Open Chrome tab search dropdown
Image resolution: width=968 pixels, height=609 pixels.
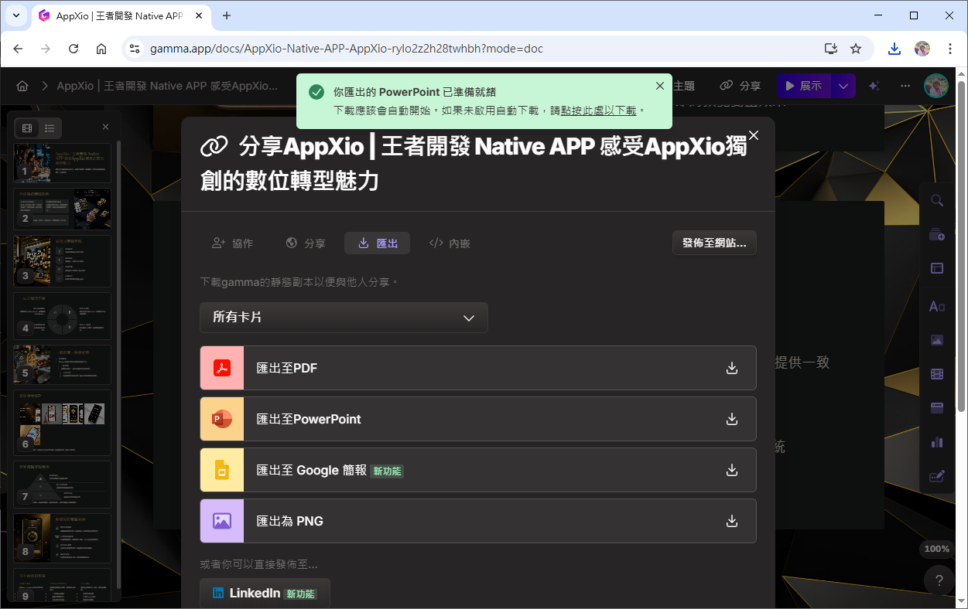[x=15, y=15]
